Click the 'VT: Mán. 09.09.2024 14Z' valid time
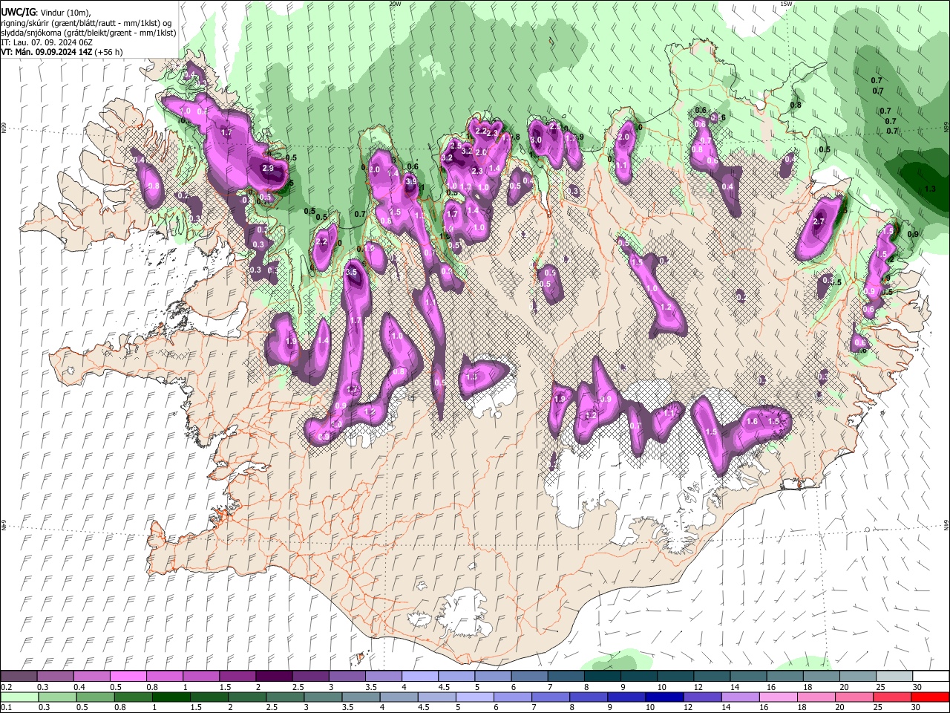Image resolution: width=950 pixels, height=713 pixels. (47, 52)
